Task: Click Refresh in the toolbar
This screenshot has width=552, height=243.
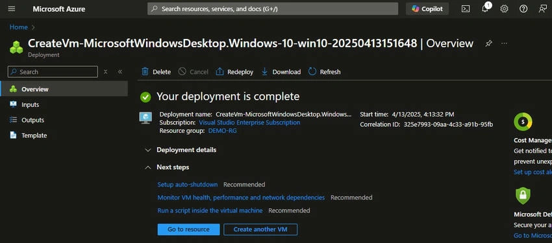Action: click(325, 72)
